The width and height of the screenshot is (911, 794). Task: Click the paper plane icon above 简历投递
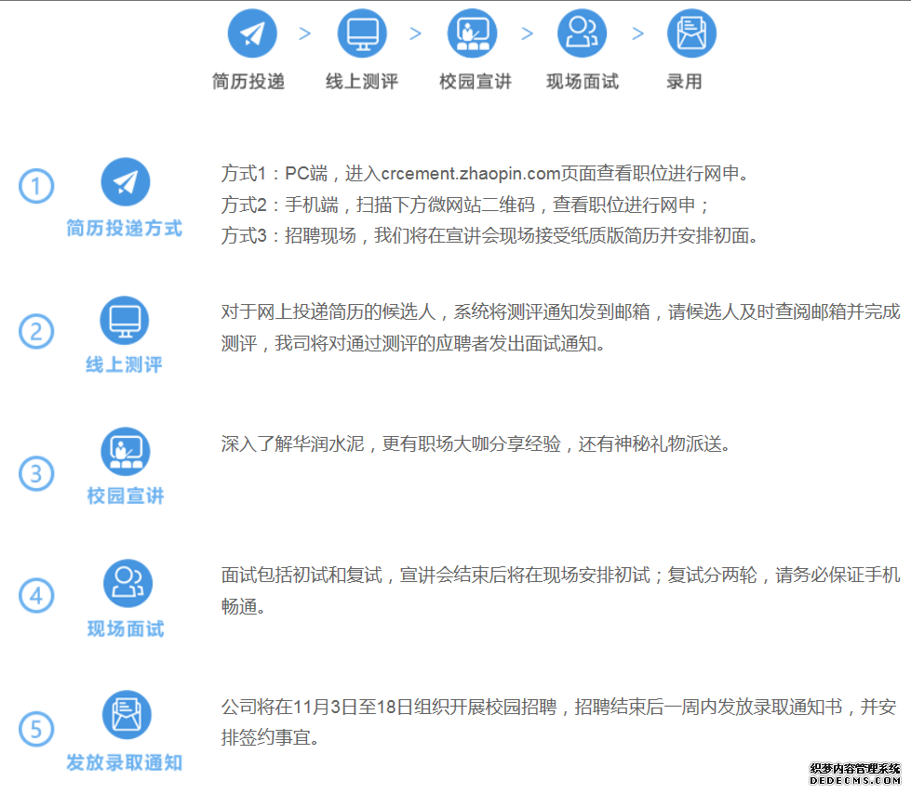pyautogui.click(x=252, y=33)
